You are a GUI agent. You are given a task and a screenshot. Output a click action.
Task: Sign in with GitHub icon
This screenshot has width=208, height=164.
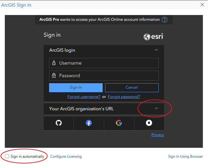(59, 123)
